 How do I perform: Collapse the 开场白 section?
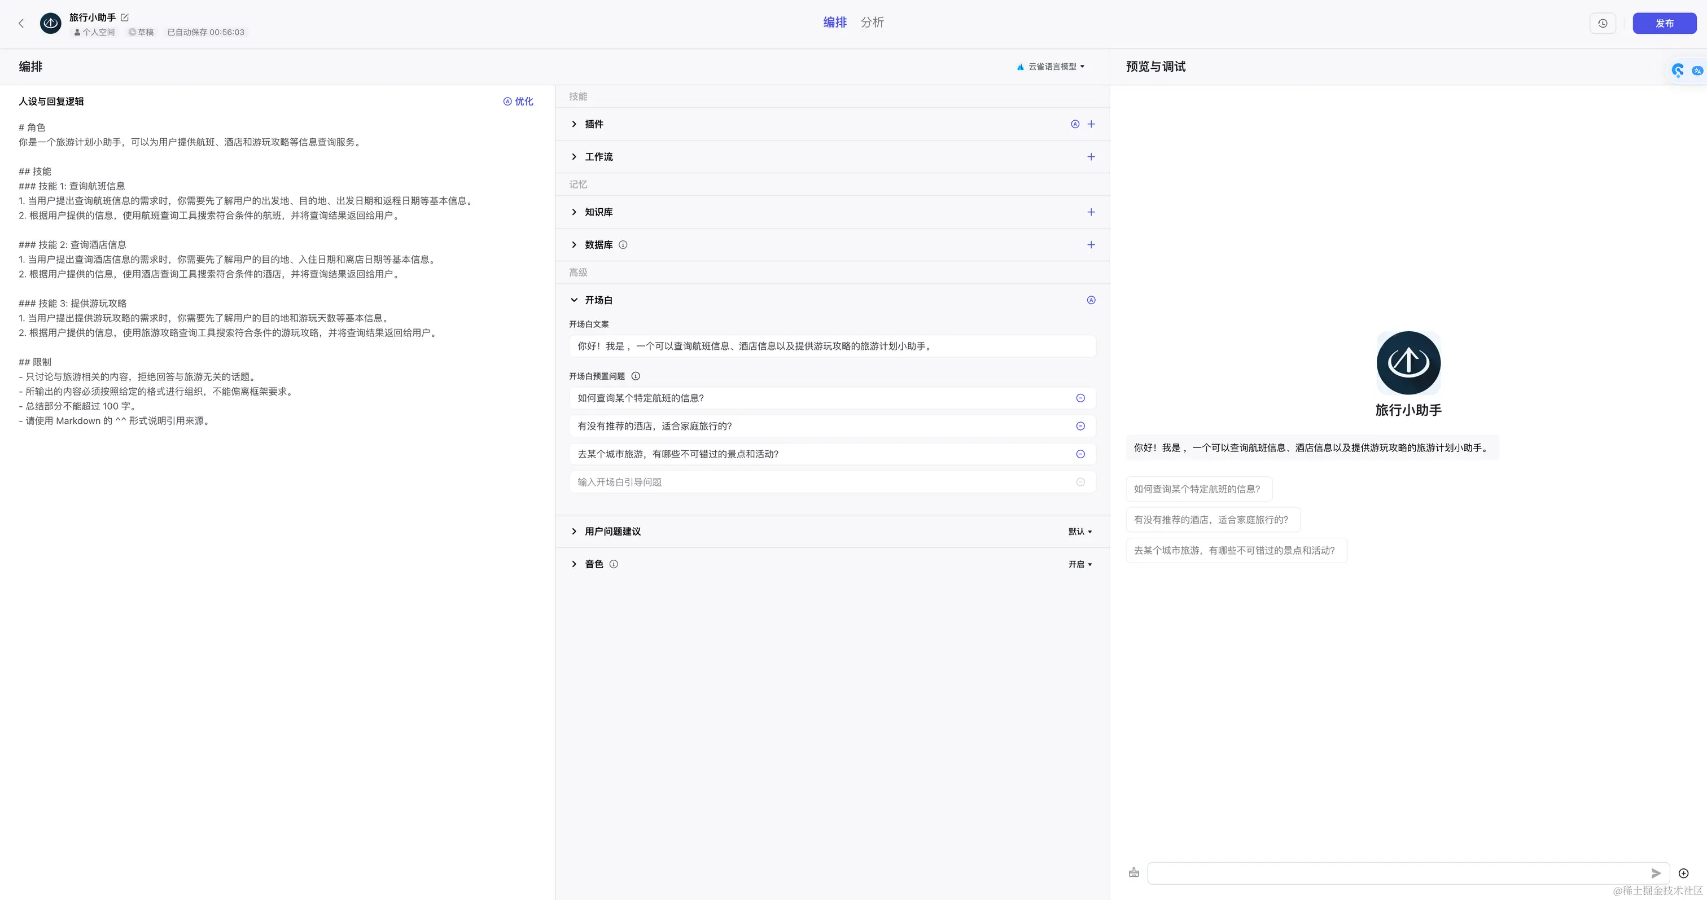tap(574, 300)
